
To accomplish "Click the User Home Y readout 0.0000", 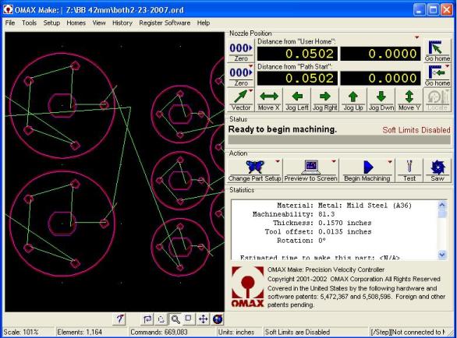I will 381,54.
